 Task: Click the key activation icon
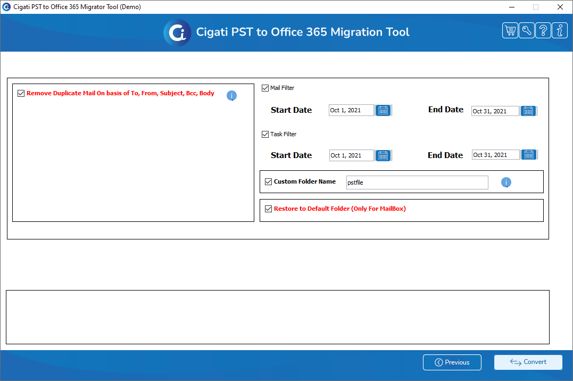[527, 30]
